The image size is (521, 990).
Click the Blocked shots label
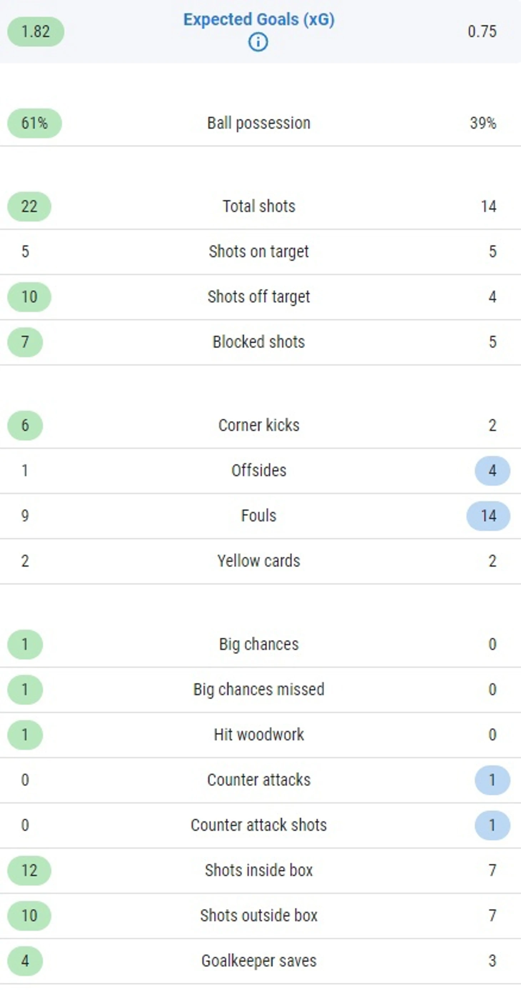(x=259, y=342)
